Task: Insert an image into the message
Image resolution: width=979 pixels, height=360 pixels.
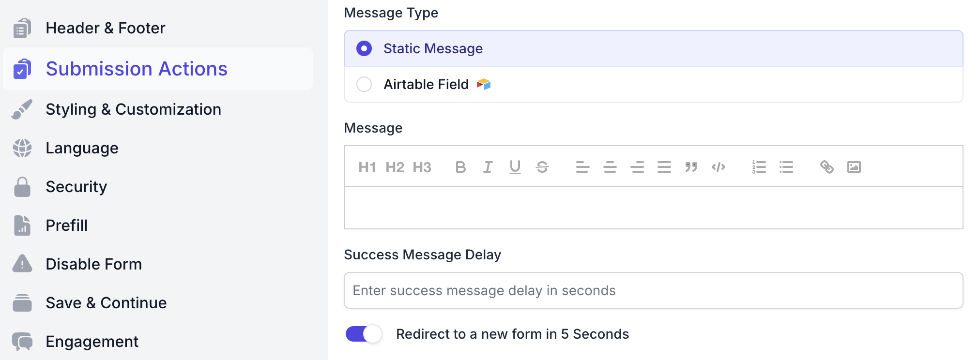Action: (x=854, y=167)
